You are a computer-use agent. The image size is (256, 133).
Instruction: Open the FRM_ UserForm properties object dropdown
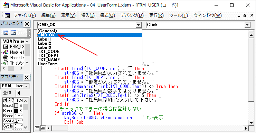(26, 86)
